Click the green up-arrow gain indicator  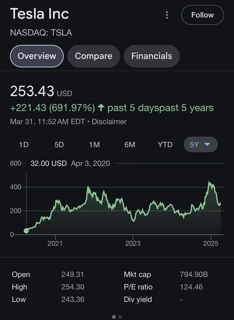click(x=101, y=108)
